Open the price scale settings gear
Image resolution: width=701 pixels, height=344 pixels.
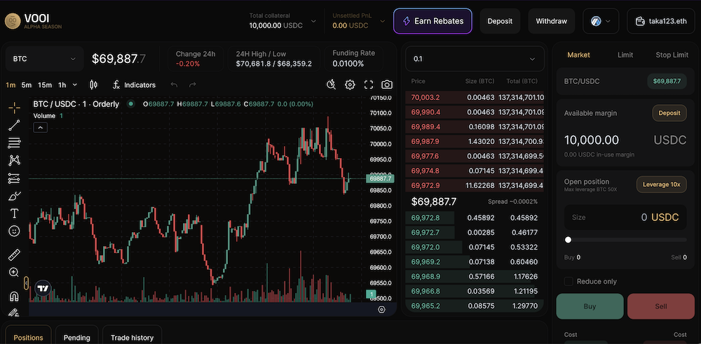(381, 309)
